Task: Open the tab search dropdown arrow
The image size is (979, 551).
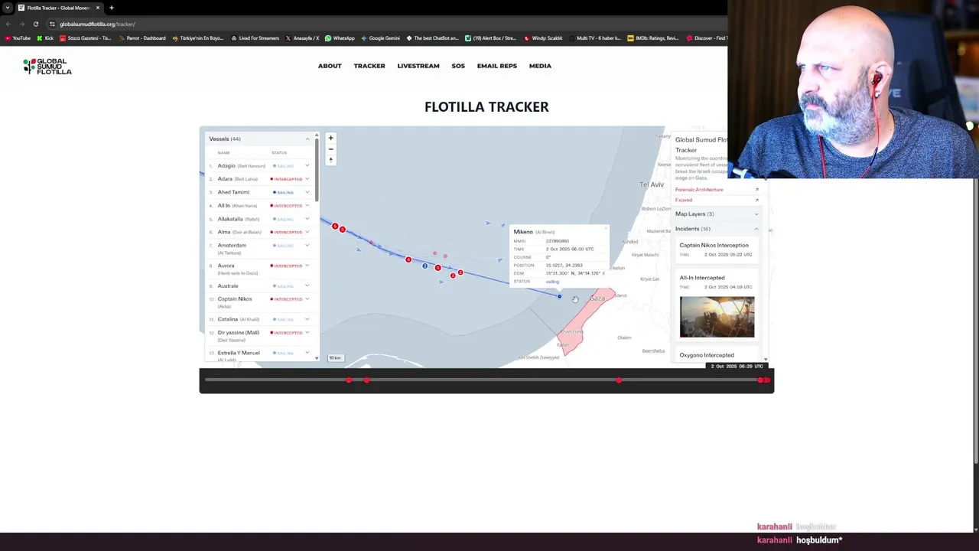Action: [7, 8]
